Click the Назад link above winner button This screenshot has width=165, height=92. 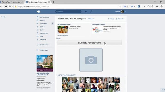(x=59, y=38)
